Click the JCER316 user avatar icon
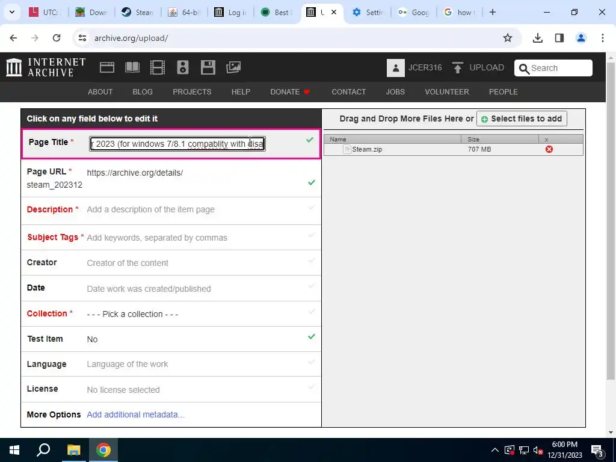This screenshot has height=462, width=616. [396, 67]
